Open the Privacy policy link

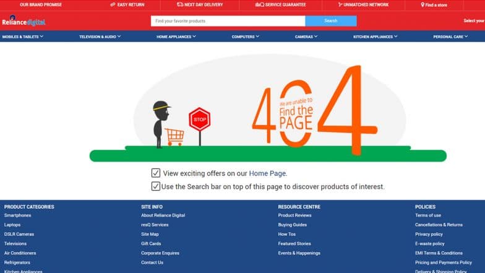click(429, 234)
